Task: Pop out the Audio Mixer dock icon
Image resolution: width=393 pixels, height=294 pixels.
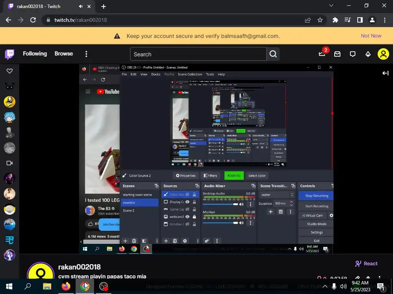Action: click(x=253, y=186)
